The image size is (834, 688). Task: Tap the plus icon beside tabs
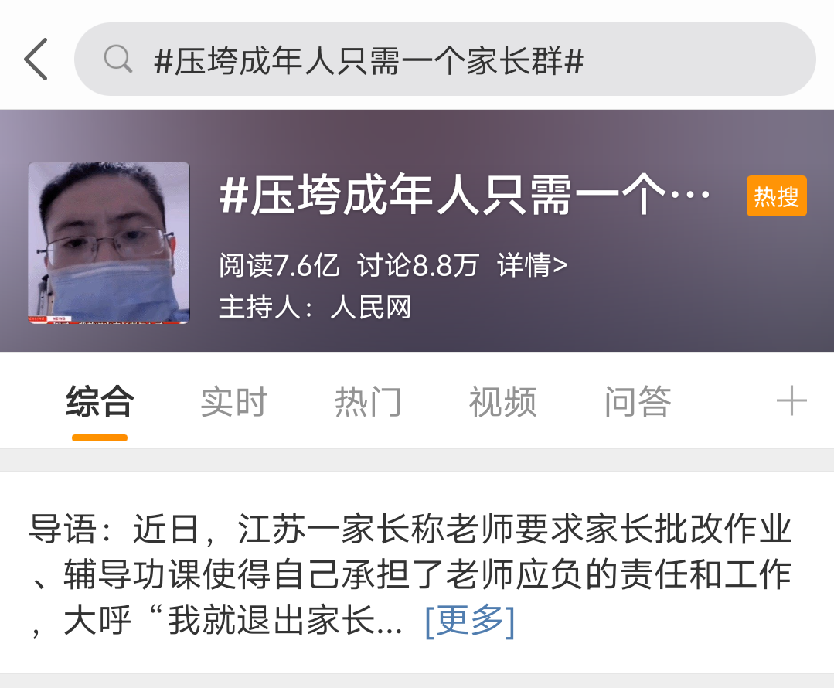(791, 401)
